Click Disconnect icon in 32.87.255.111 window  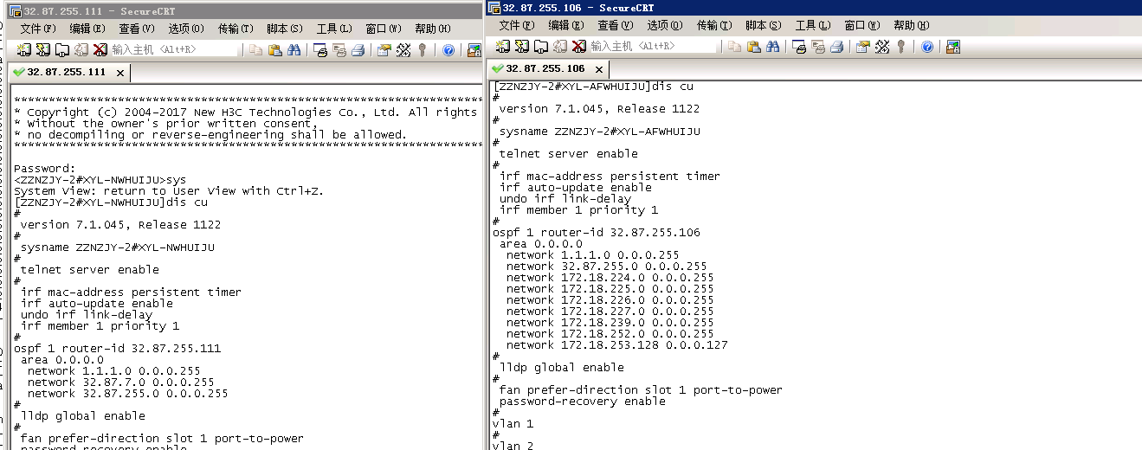click(100, 50)
